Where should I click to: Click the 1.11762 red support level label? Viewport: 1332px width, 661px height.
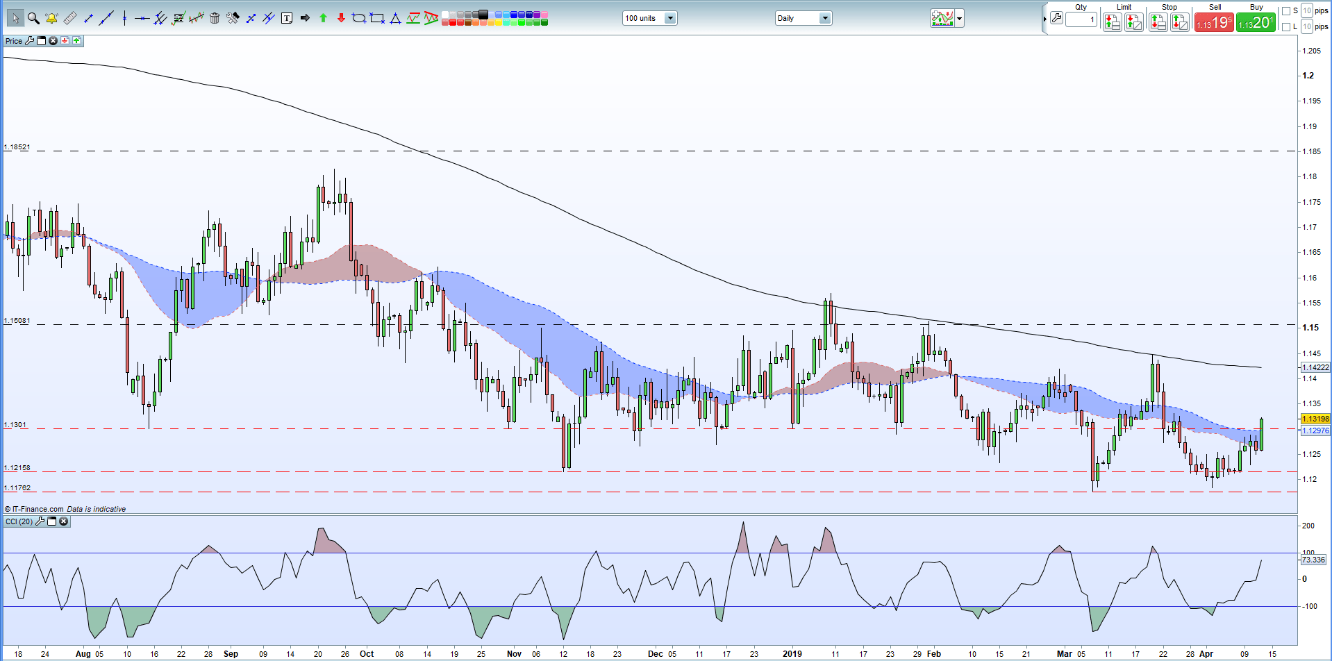[17, 488]
